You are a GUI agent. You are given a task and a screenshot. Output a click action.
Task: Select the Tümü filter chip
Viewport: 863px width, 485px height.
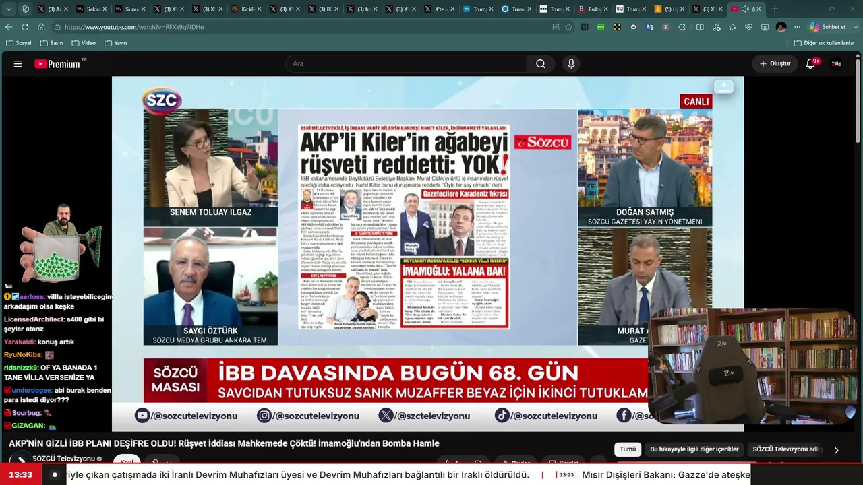pyautogui.click(x=628, y=449)
